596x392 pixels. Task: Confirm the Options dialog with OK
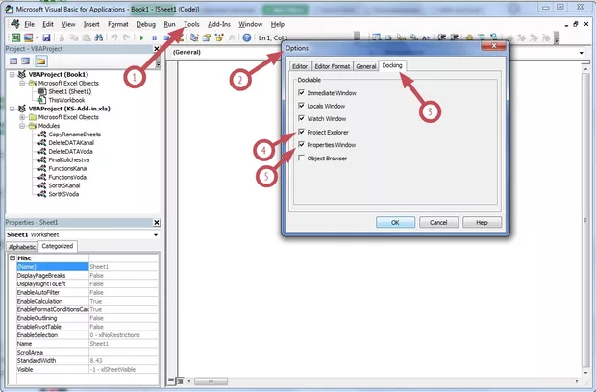(x=395, y=222)
